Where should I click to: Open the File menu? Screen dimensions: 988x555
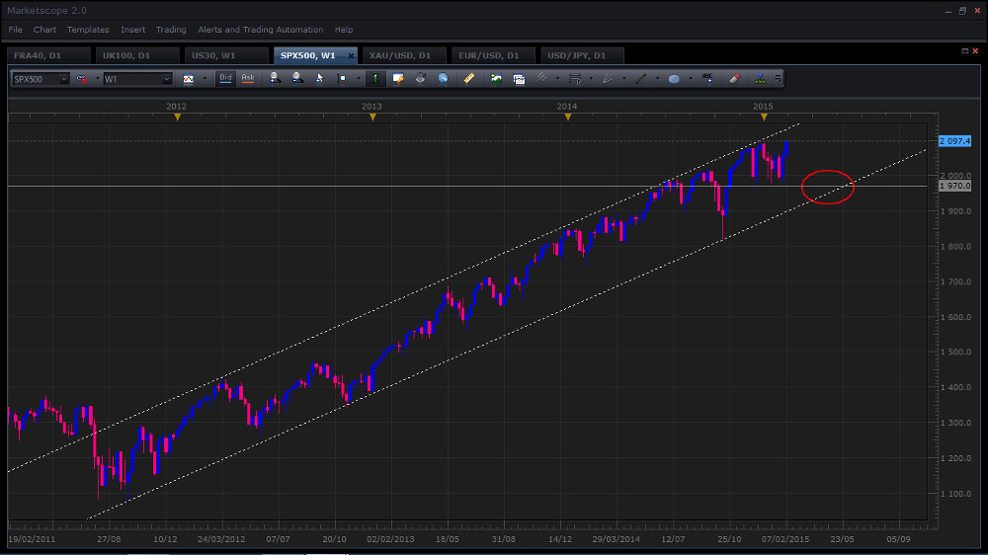point(15,30)
